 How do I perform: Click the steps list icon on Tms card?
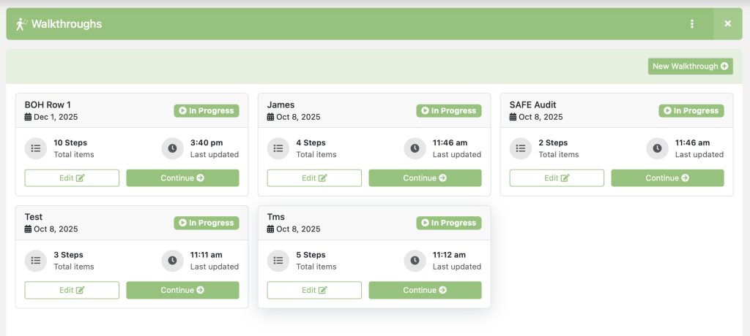point(278,261)
